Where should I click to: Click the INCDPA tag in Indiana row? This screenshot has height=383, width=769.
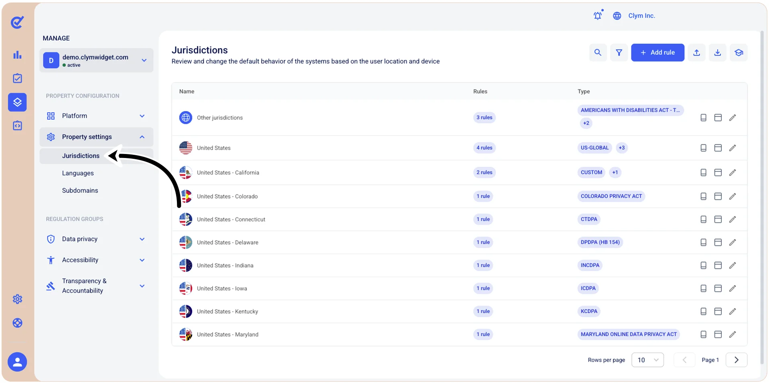pyautogui.click(x=590, y=265)
